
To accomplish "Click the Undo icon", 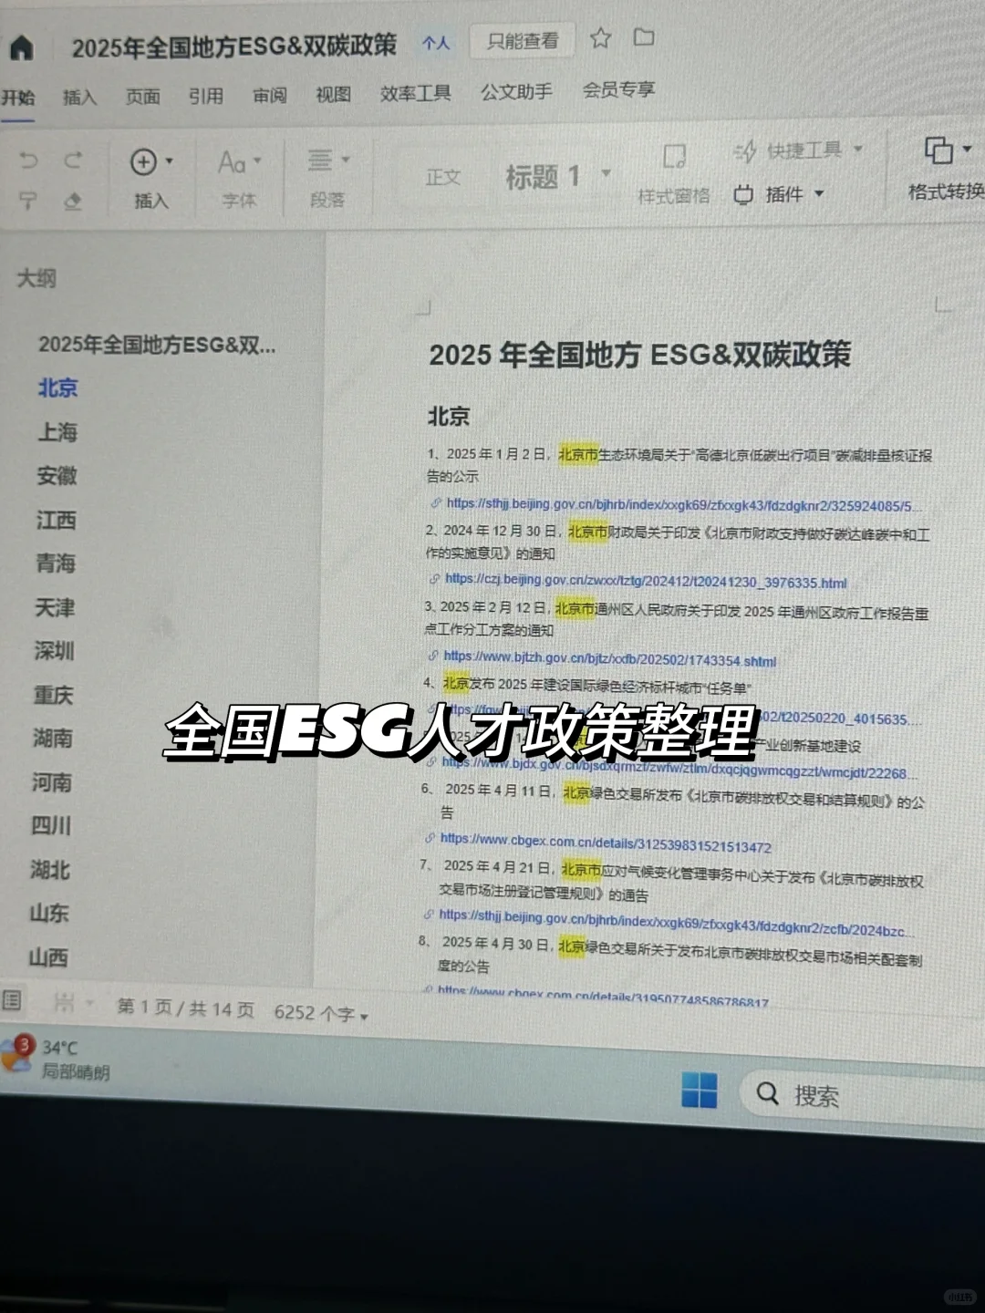I will click(x=27, y=160).
